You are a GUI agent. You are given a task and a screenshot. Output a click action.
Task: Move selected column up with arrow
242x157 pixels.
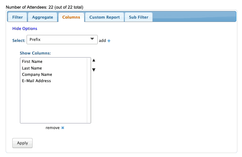point(94,60)
